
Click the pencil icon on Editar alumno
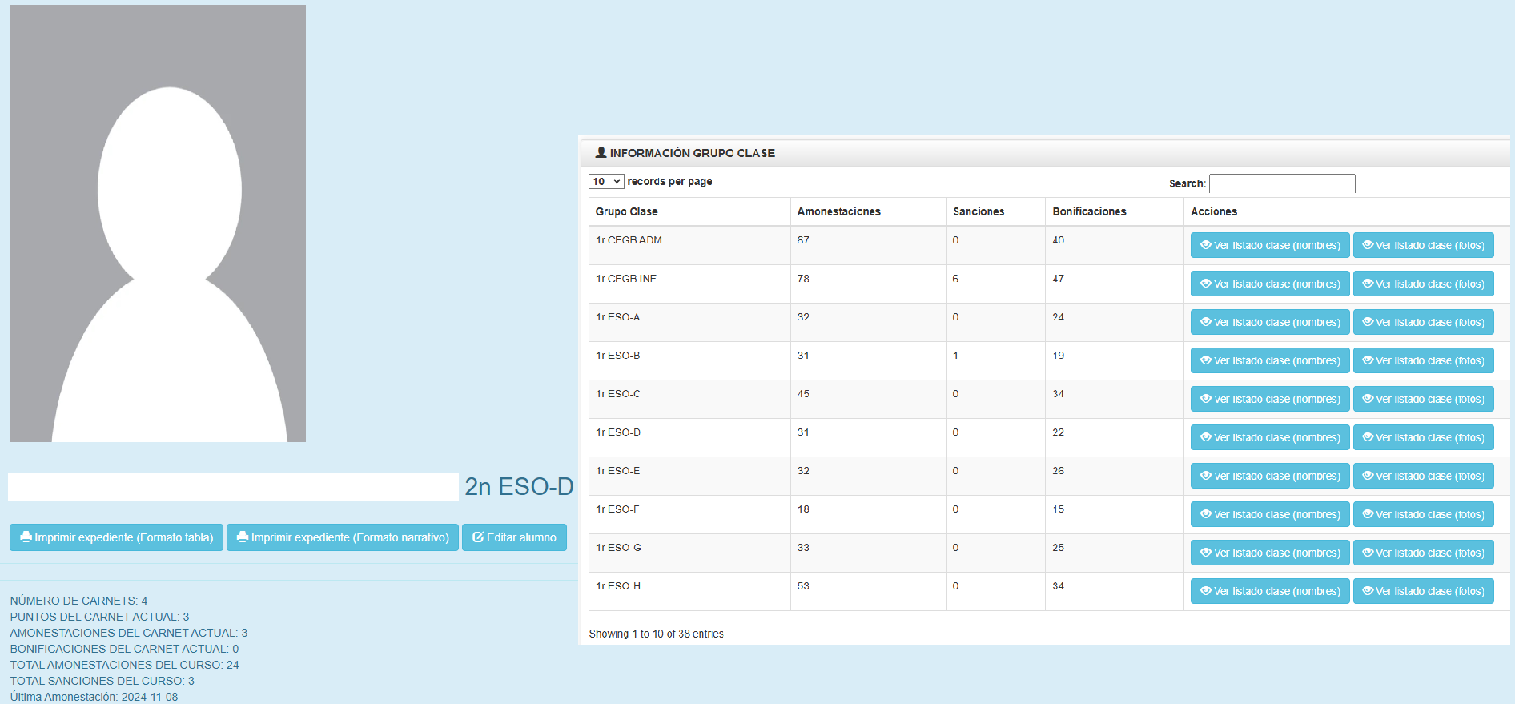[478, 537]
